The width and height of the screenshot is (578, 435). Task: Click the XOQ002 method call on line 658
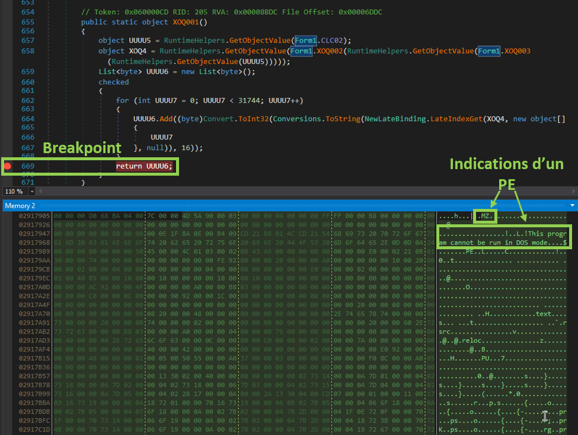click(x=330, y=51)
